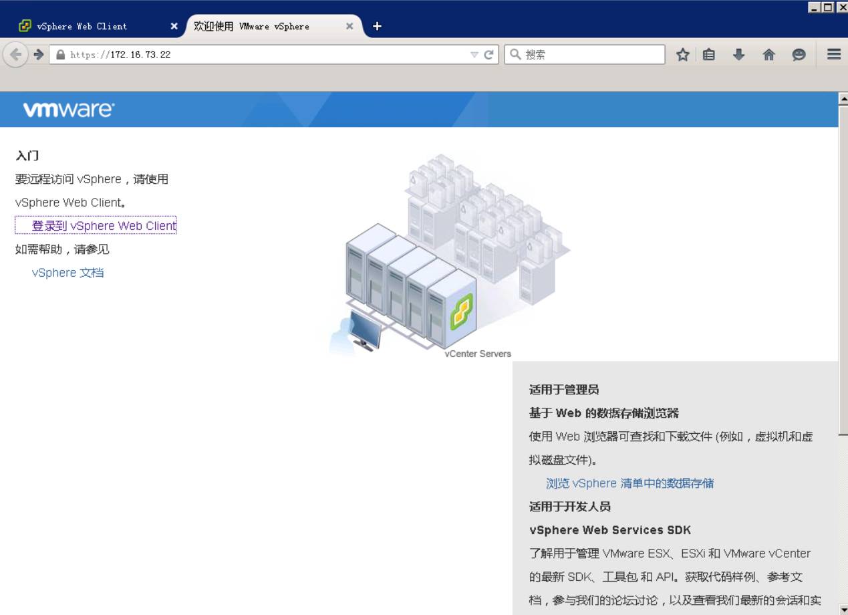Go forward to next page
The image size is (848, 615).
click(x=38, y=55)
